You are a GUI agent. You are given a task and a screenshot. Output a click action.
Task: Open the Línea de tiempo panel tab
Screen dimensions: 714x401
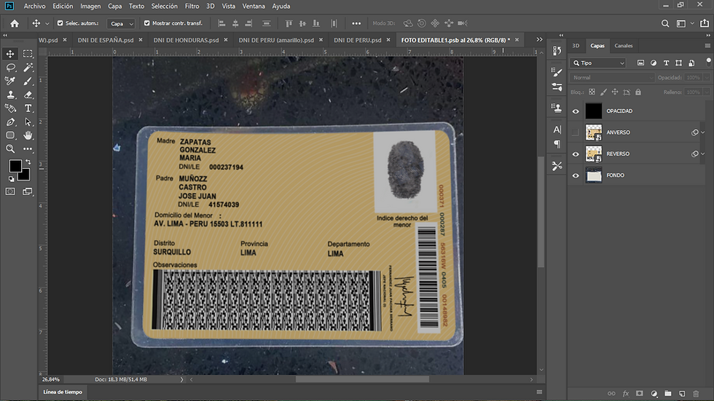pyautogui.click(x=63, y=392)
